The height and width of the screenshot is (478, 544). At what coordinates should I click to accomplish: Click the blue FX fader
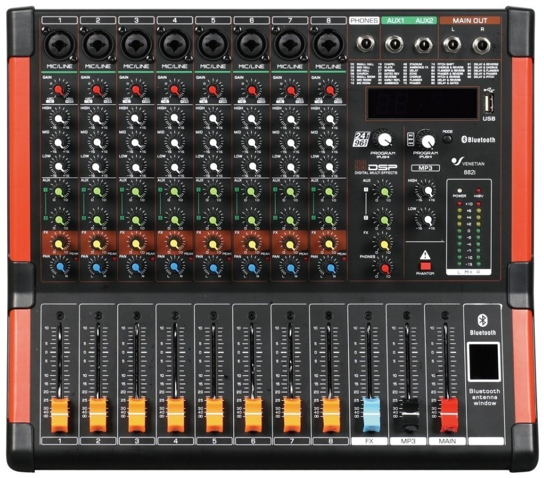(371, 415)
